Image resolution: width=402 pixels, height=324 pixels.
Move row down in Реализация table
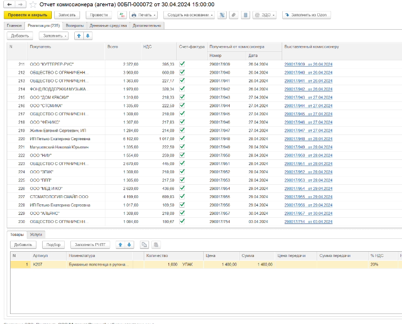[88, 36]
